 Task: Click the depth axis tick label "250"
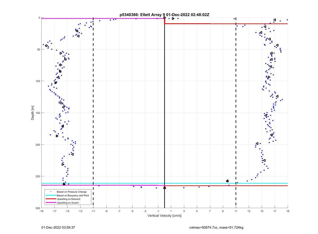[38, 176]
